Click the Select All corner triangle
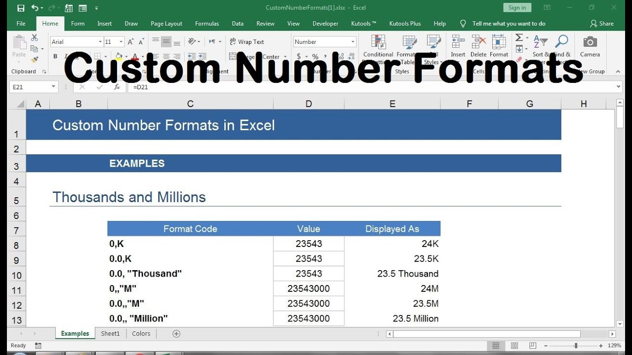The image size is (632, 355). click(x=21, y=104)
